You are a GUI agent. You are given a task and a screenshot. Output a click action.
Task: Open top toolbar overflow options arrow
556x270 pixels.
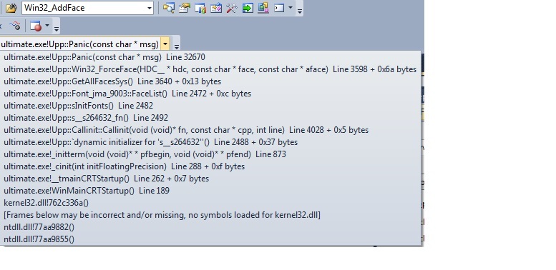(300, 11)
